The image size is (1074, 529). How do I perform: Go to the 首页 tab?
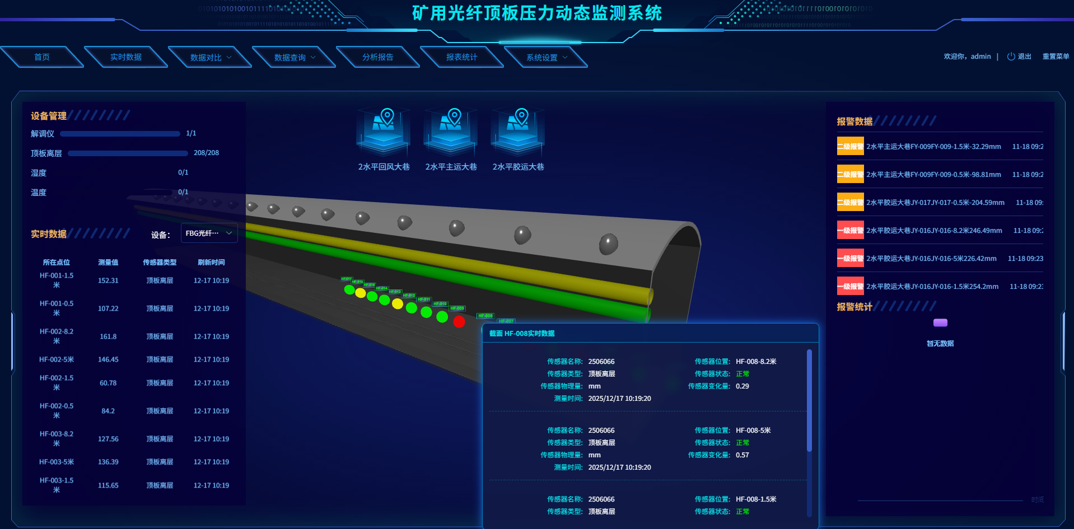(x=42, y=57)
